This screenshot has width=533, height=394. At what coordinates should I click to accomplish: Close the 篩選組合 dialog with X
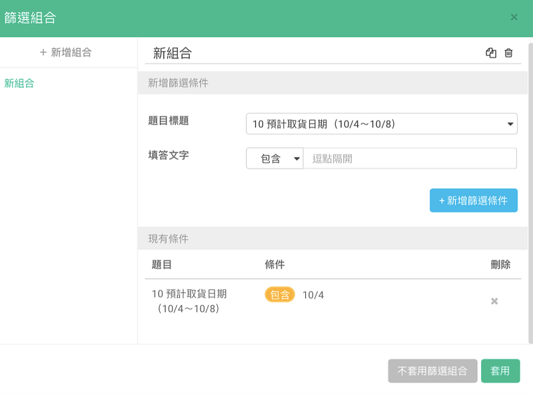[x=514, y=17]
